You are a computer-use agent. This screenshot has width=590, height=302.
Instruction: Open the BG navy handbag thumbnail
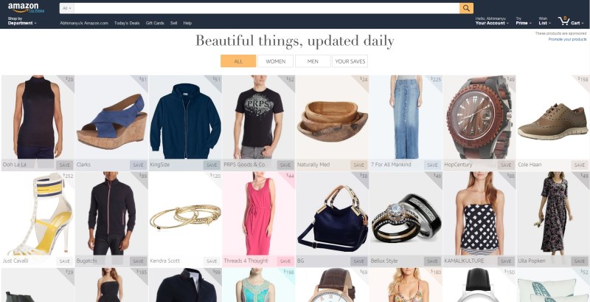(x=333, y=215)
